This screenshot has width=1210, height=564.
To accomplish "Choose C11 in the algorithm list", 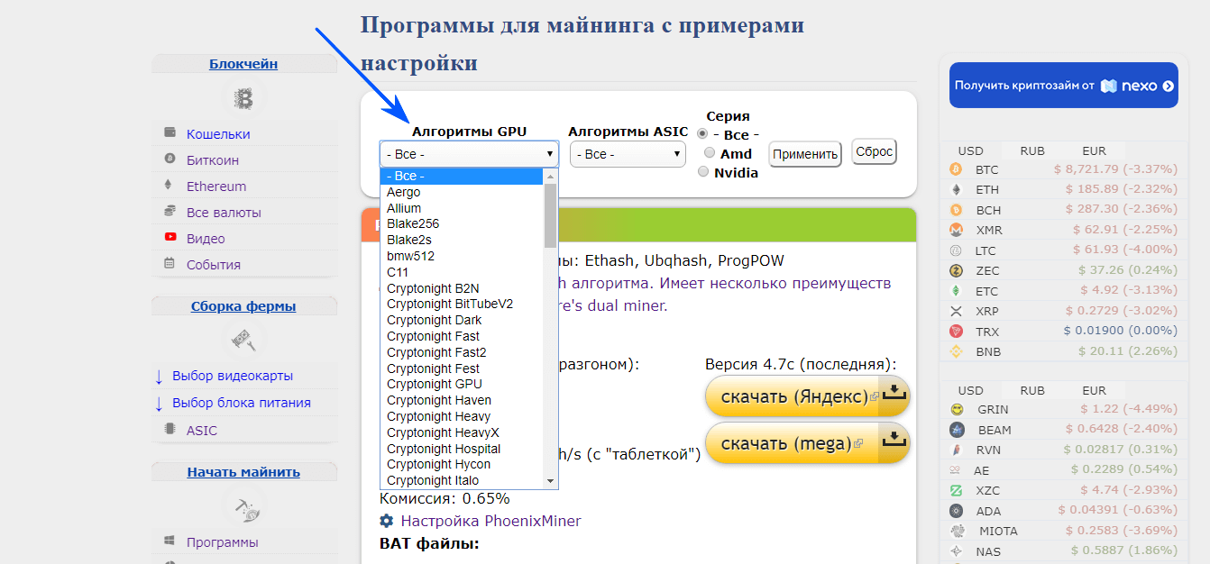I will (x=463, y=272).
